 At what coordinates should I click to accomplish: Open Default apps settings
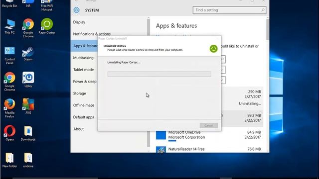(x=84, y=117)
